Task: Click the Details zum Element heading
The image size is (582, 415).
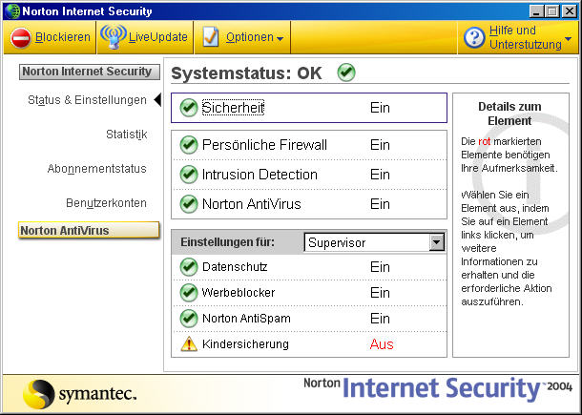Action: pyautogui.click(x=509, y=114)
